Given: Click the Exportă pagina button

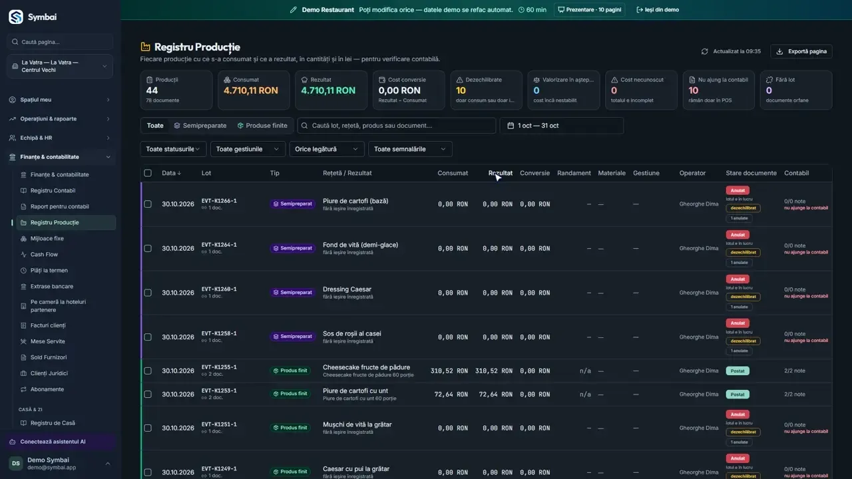Looking at the screenshot, I should [x=801, y=51].
